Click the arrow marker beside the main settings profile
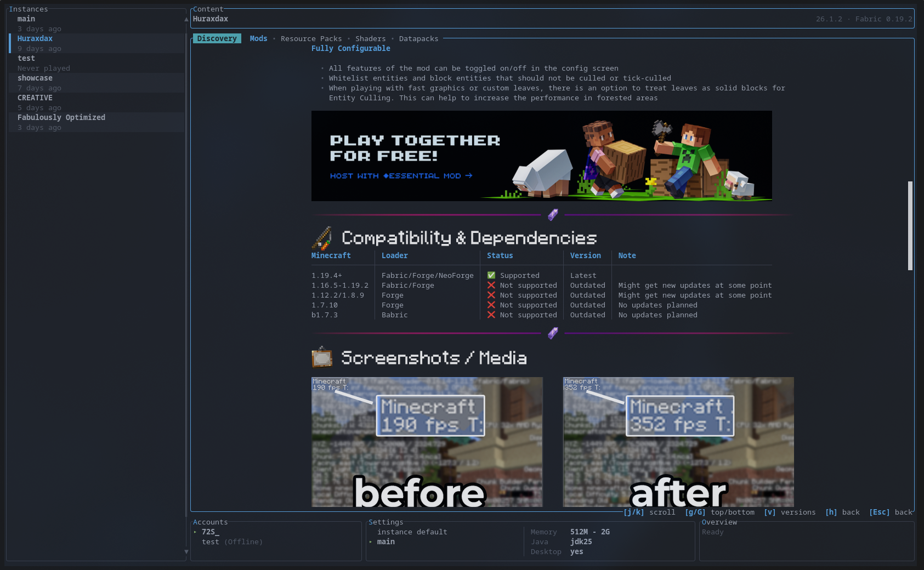Screen dimensions: 924x570 (x=371, y=541)
